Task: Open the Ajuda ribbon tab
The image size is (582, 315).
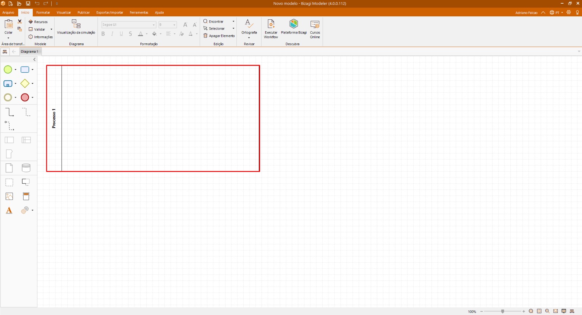Action: click(159, 12)
